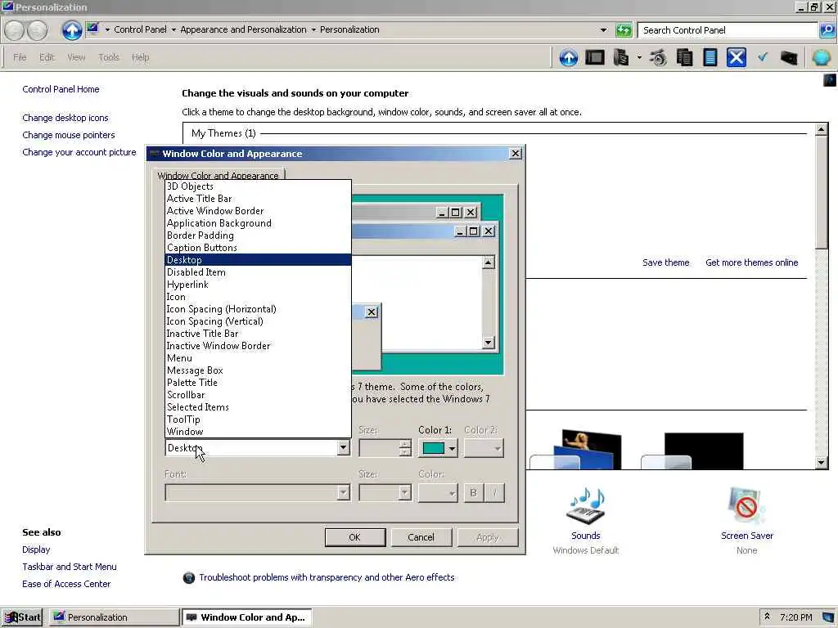Viewport: 838px width, 628px height.
Task: Expand the arrow before Personalization breadcrumb
Action: (313, 30)
